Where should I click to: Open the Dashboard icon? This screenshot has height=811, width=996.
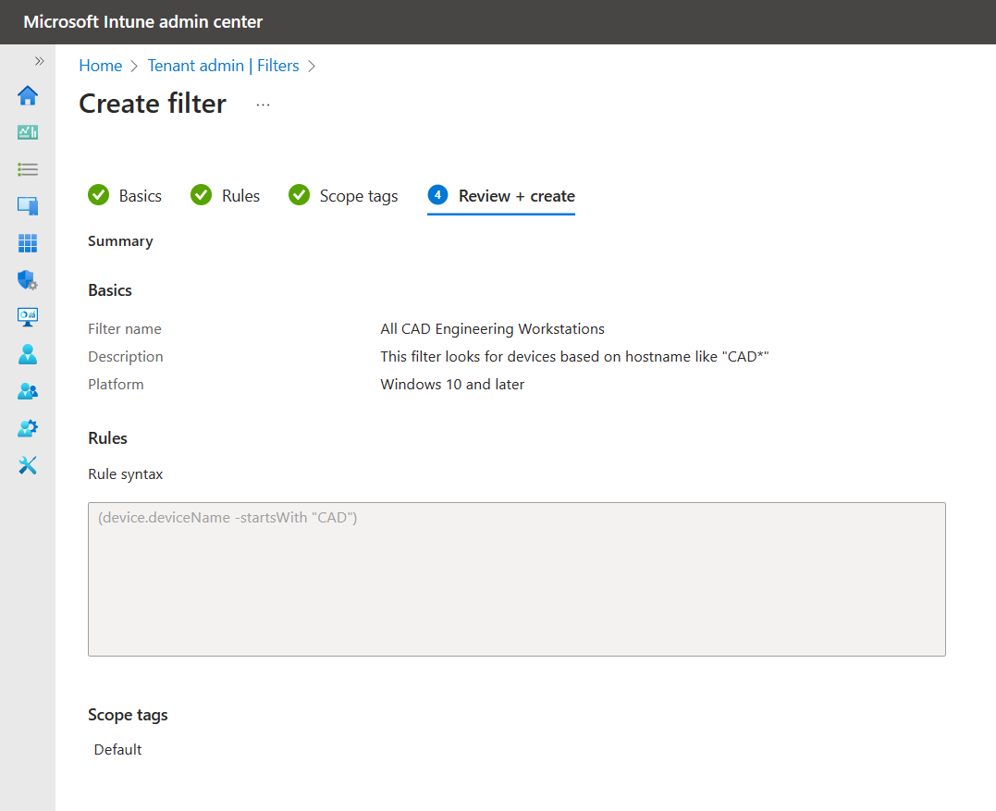click(27, 132)
